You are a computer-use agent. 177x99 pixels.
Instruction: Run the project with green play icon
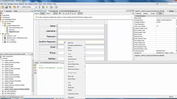tap(47, 7)
